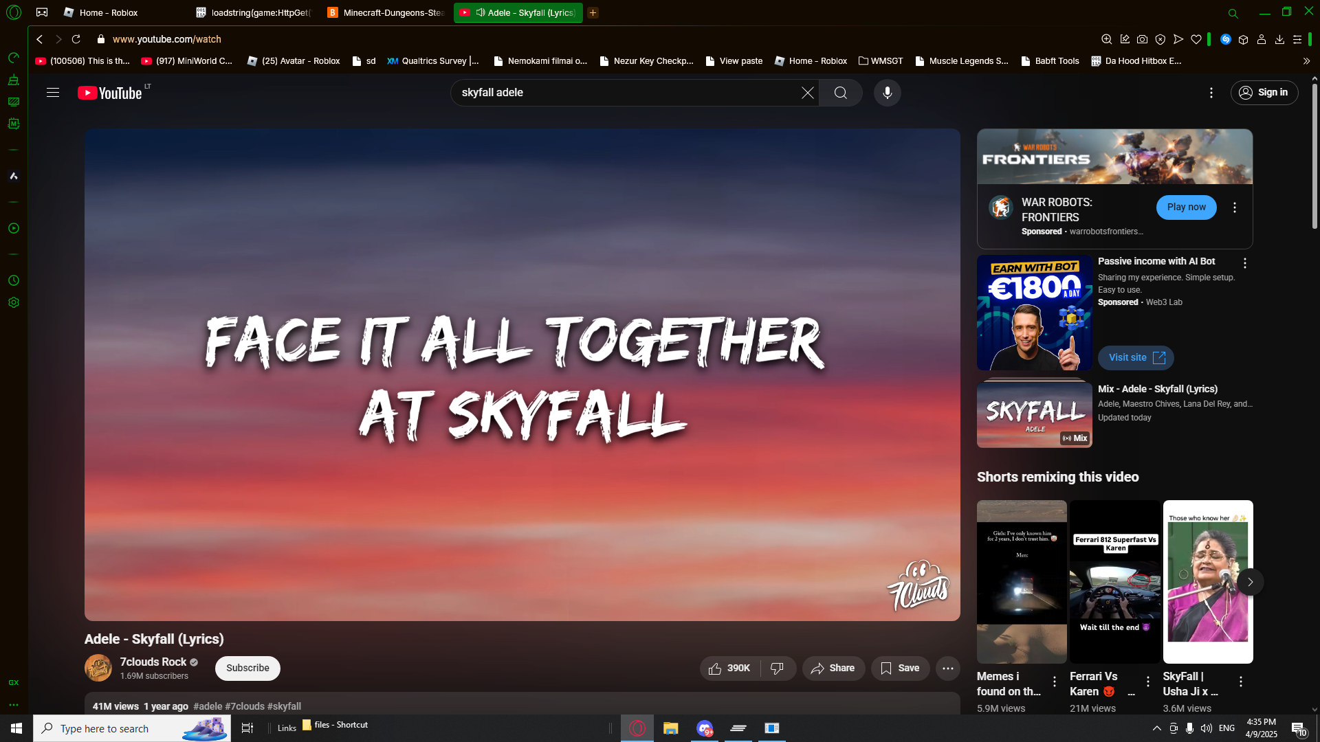Image resolution: width=1320 pixels, height=742 pixels.
Task: Go back to the previous page
Action: coord(40,39)
